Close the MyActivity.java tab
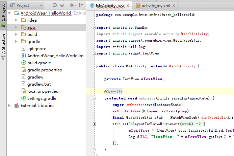 128,6
